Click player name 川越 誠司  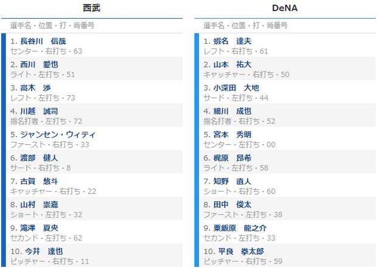tap(39, 111)
